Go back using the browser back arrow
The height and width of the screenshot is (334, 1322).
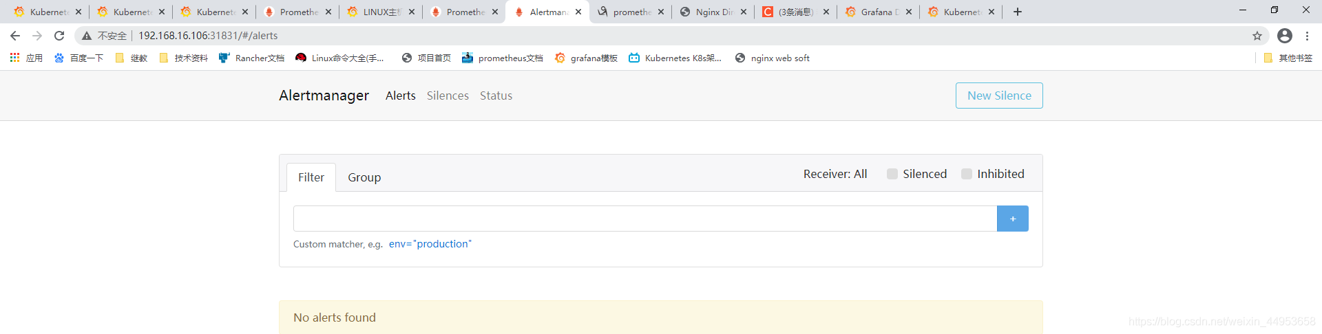point(15,36)
